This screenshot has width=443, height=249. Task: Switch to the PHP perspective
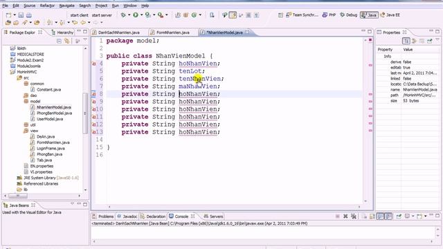tap(329, 15)
